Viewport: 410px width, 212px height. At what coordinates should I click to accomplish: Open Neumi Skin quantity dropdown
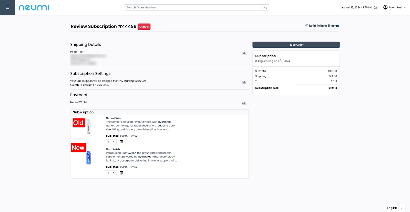(x=111, y=142)
